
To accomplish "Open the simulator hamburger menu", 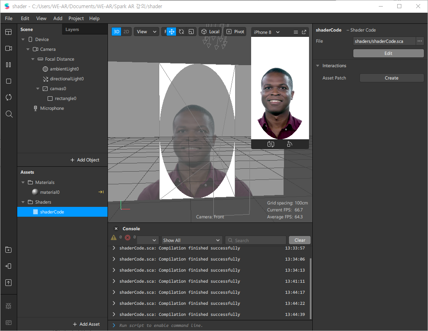I will (x=295, y=32).
